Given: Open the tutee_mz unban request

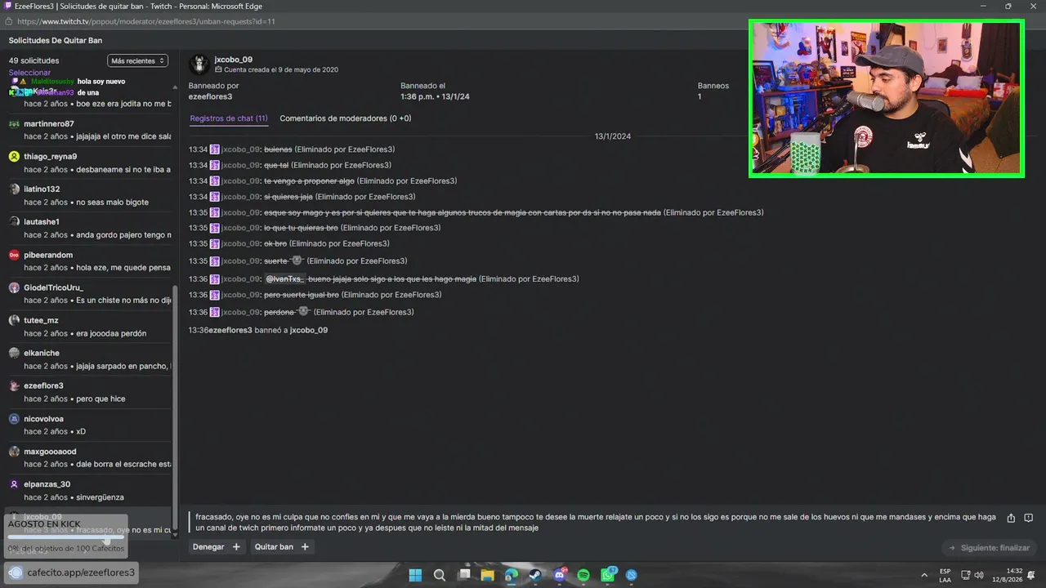Looking at the screenshot, I should tap(90, 327).
